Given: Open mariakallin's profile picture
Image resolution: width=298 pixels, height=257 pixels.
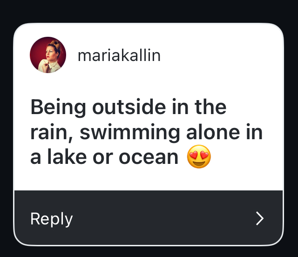Looking at the screenshot, I should click(x=48, y=55).
